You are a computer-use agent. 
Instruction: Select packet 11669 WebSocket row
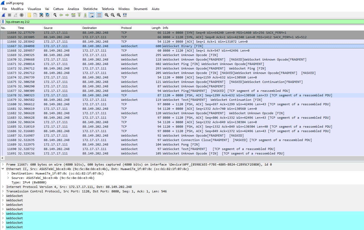tap(182, 55)
